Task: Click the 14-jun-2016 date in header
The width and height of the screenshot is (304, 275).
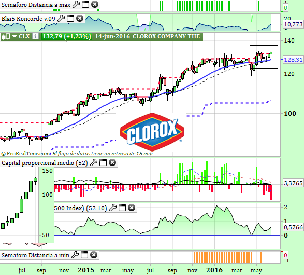Action: tap(112, 36)
